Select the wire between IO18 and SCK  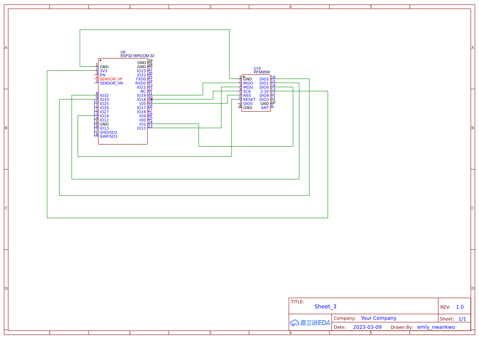(x=184, y=99)
